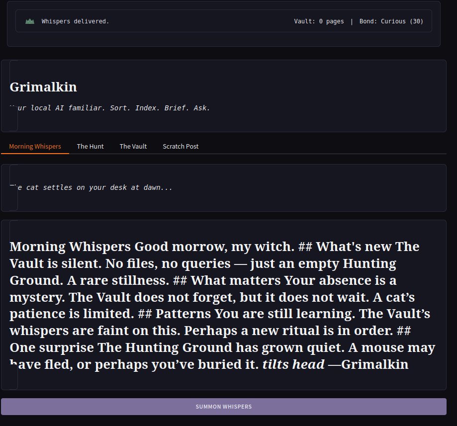Image resolution: width=457 pixels, height=426 pixels.
Task: Click the "Bond: Curious (30)" status
Action: 391,21
